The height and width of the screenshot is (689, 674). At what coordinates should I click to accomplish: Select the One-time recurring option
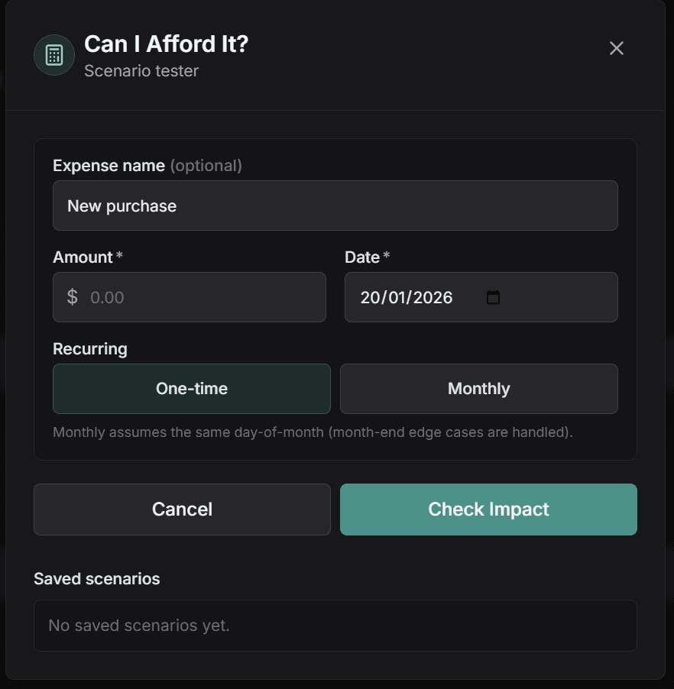click(x=191, y=389)
